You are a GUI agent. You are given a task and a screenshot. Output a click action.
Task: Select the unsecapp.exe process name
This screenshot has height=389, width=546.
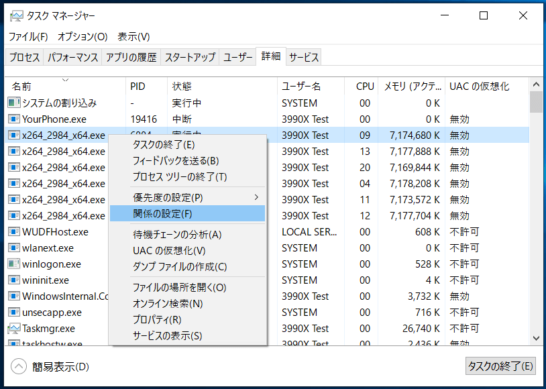tap(52, 313)
